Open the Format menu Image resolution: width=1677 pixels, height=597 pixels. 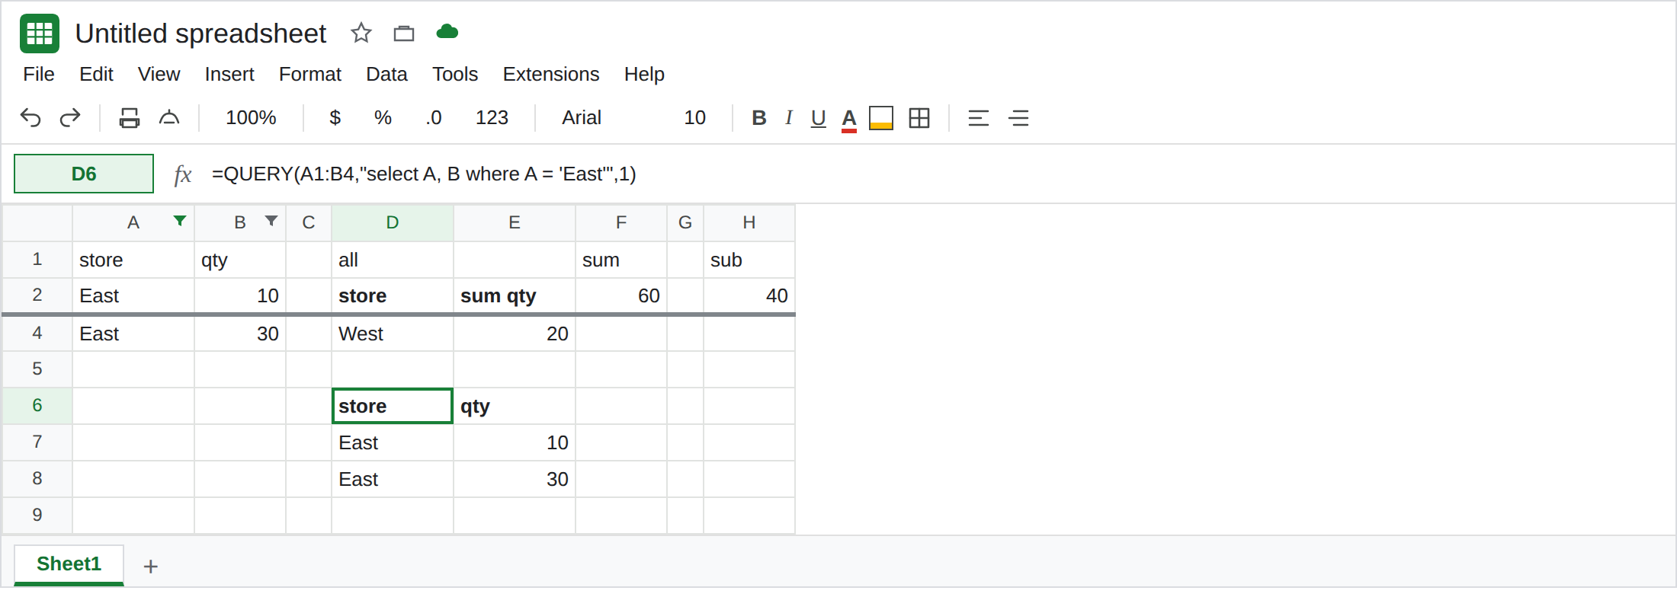310,75
